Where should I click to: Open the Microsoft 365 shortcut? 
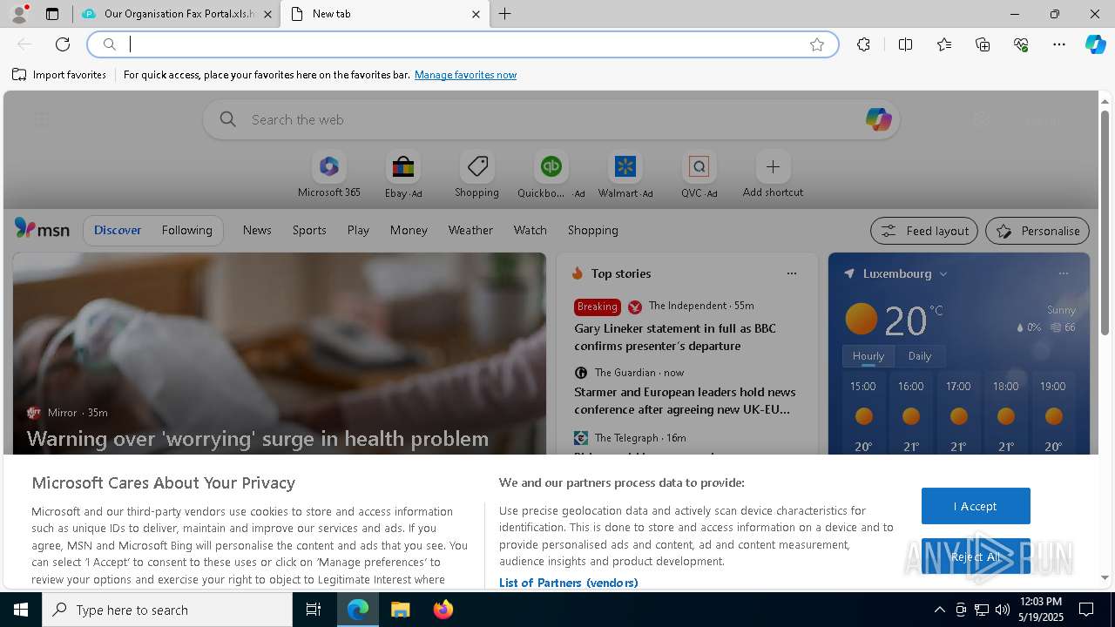tap(328, 176)
